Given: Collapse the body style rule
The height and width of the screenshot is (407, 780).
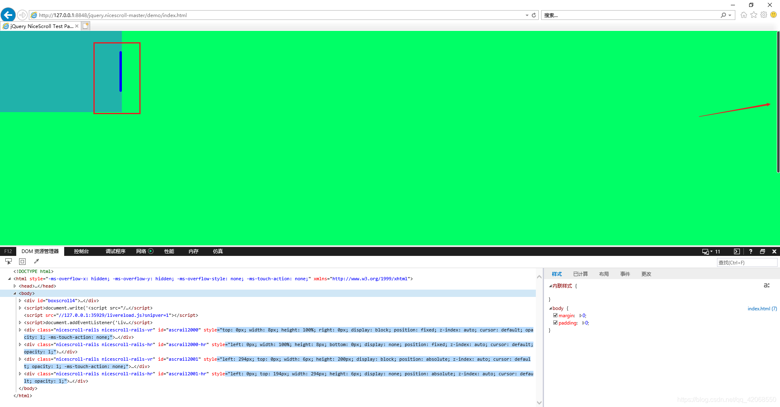Looking at the screenshot, I should [550, 308].
